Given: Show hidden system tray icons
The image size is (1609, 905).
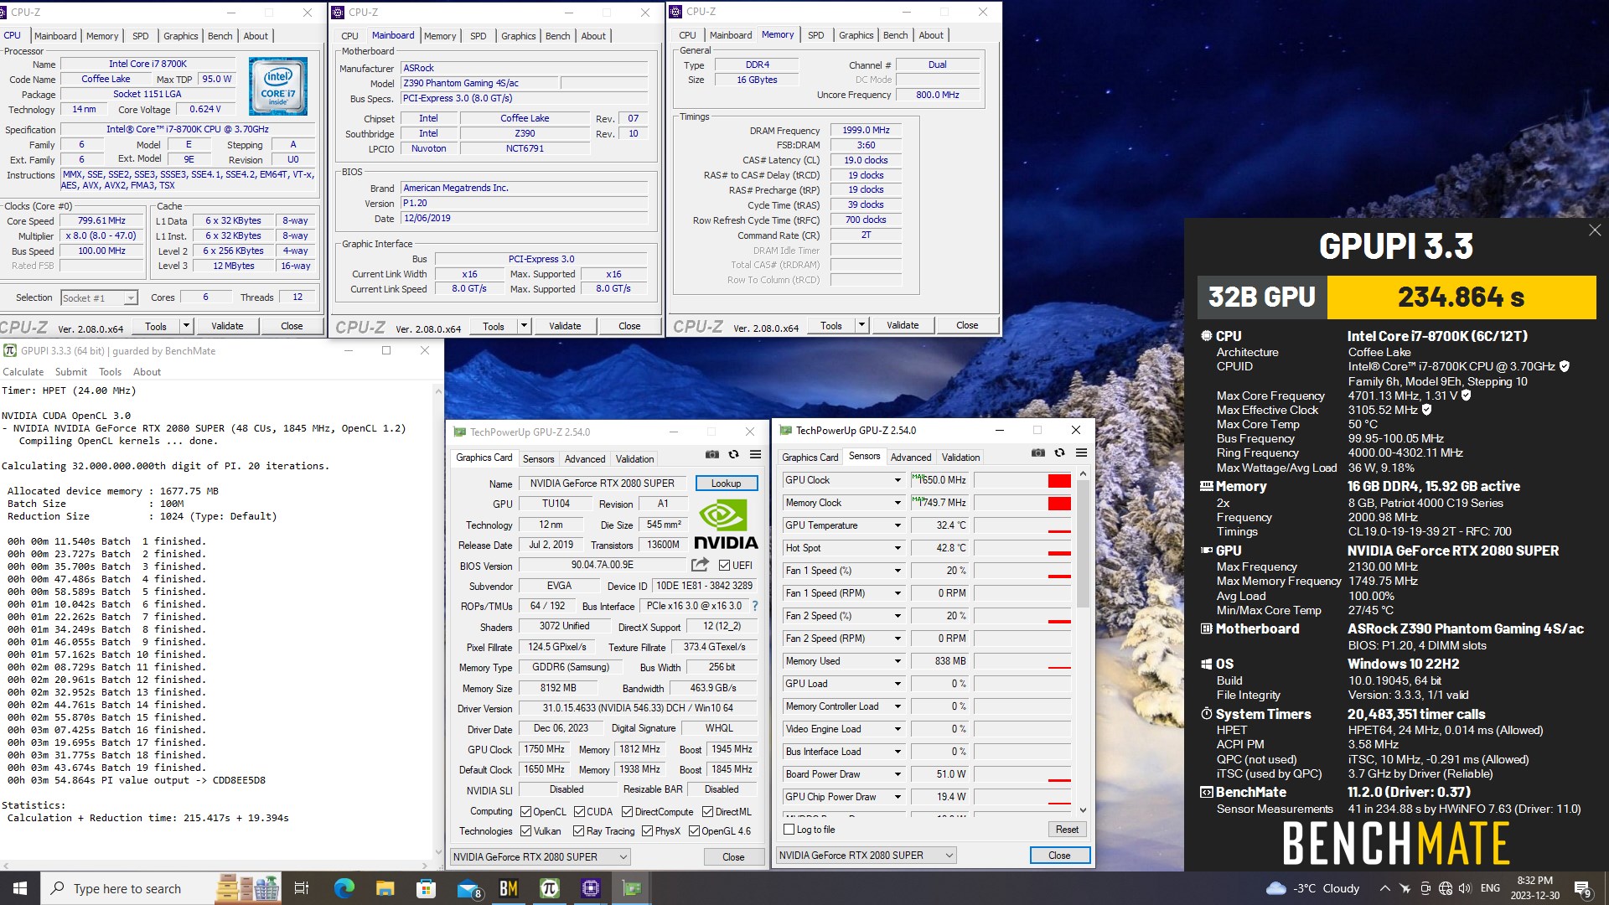Looking at the screenshot, I should point(1384,888).
